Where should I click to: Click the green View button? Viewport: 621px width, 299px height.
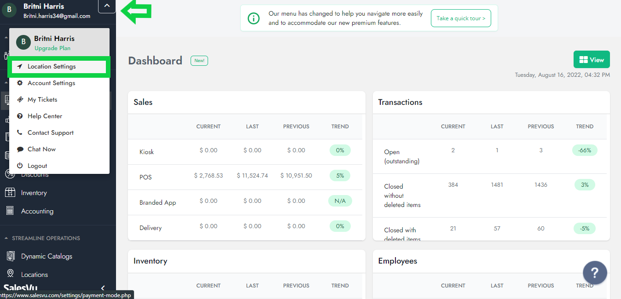591,60
